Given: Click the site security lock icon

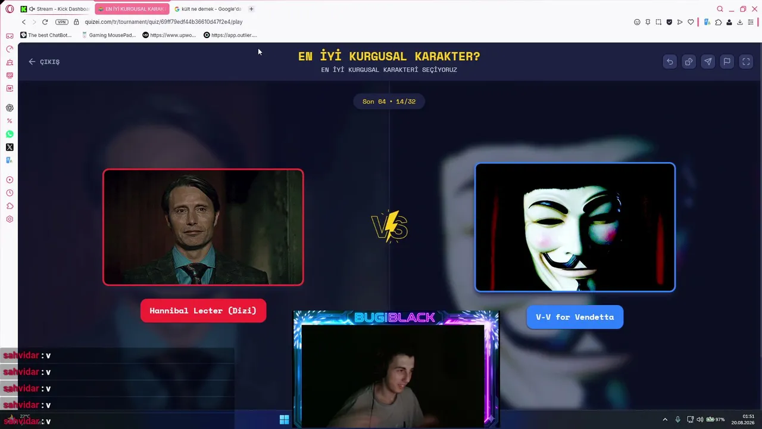Looking at the screenshot, I should coord(76,22).
